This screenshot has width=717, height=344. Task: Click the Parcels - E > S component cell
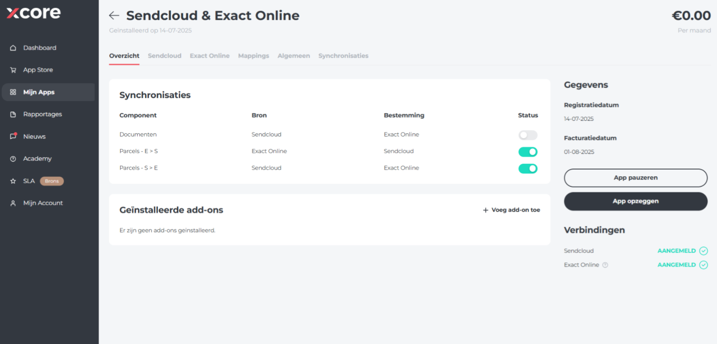[x=138, y=151]
